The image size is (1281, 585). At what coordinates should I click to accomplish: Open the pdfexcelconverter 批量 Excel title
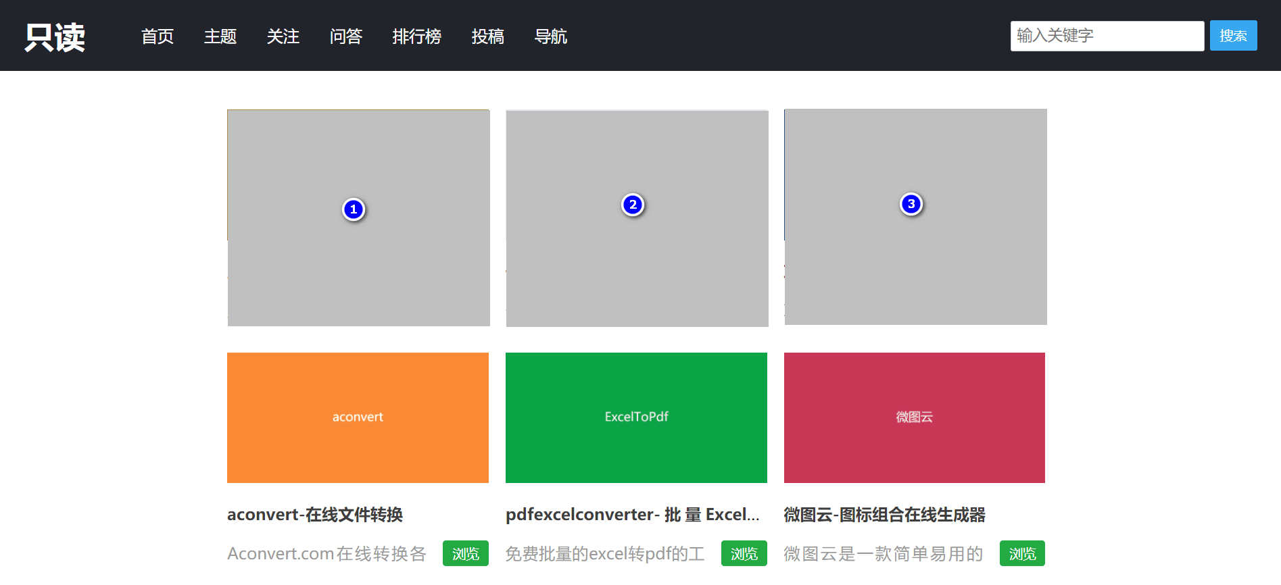point(633,515)
